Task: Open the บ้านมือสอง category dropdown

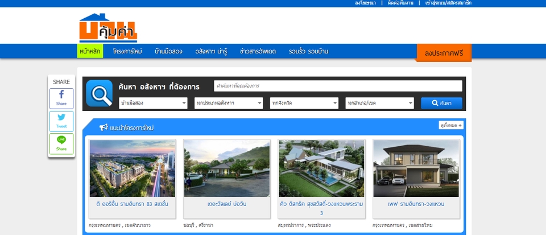Action: point(153,103)
